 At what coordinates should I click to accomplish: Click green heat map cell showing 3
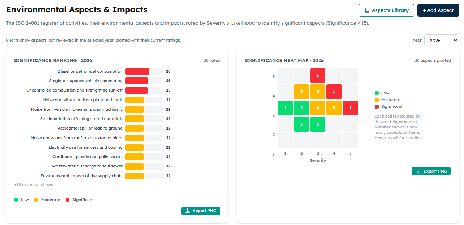coord(301,108)
